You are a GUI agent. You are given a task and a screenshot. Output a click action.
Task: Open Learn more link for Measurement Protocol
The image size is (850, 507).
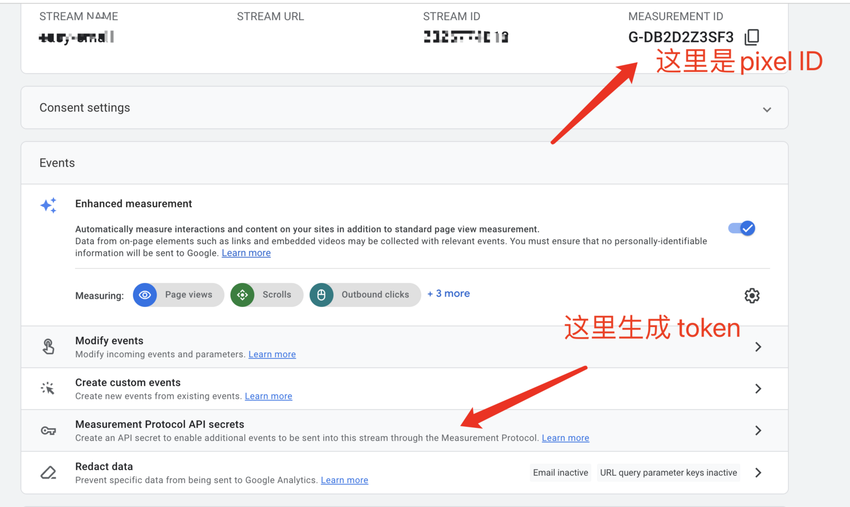click(x=565, y=438)
